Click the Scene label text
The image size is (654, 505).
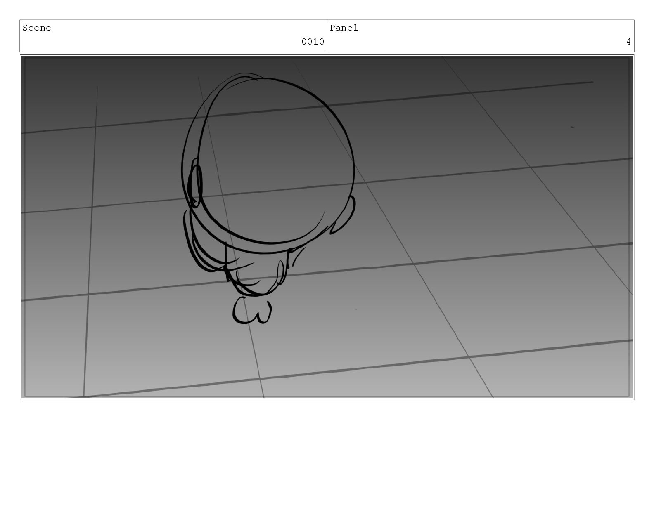tap(37, 28)
